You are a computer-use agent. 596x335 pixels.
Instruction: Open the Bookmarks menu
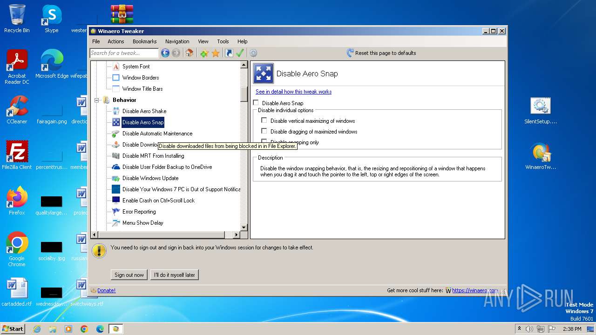145,41
